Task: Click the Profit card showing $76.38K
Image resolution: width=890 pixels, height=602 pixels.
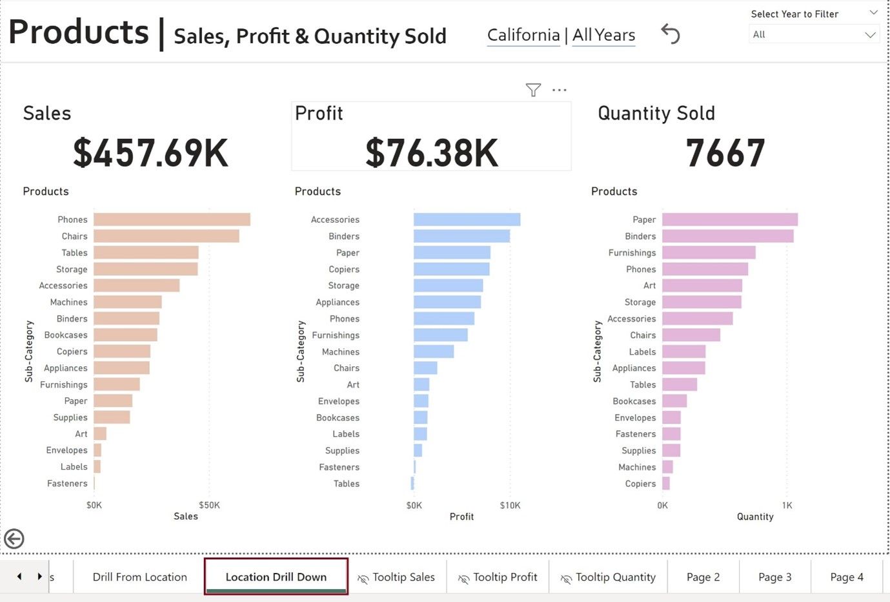Action: [431, 136]
